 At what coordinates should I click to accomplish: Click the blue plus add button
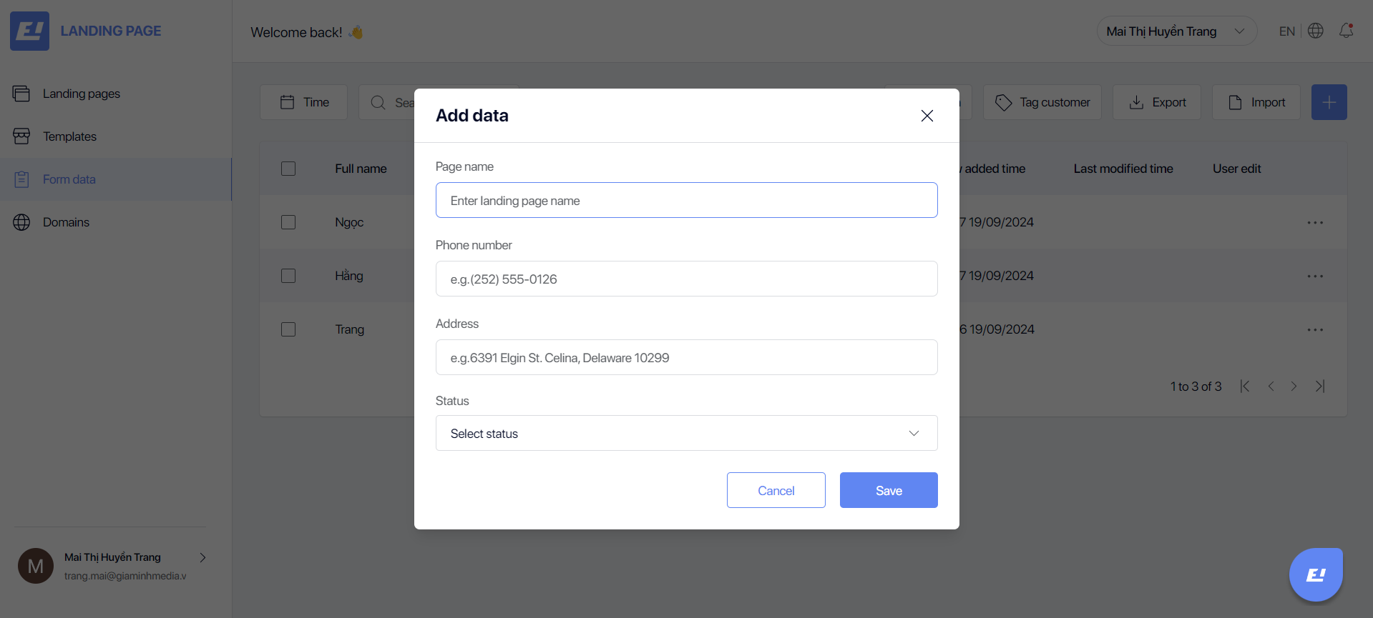(x=1329, y=102)
